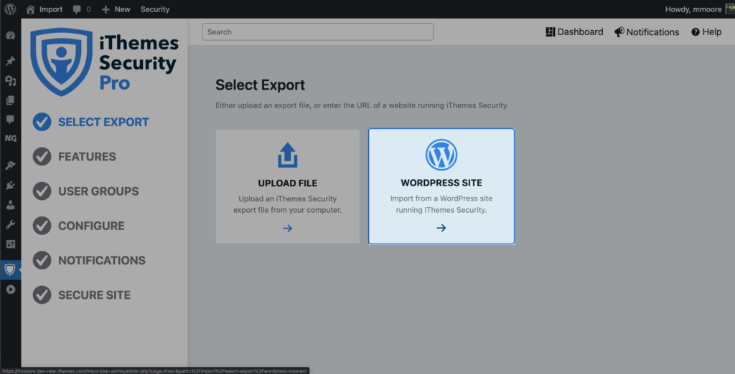
Task: Open Tools wrench icon in sidebar
Action: [10, 224]
